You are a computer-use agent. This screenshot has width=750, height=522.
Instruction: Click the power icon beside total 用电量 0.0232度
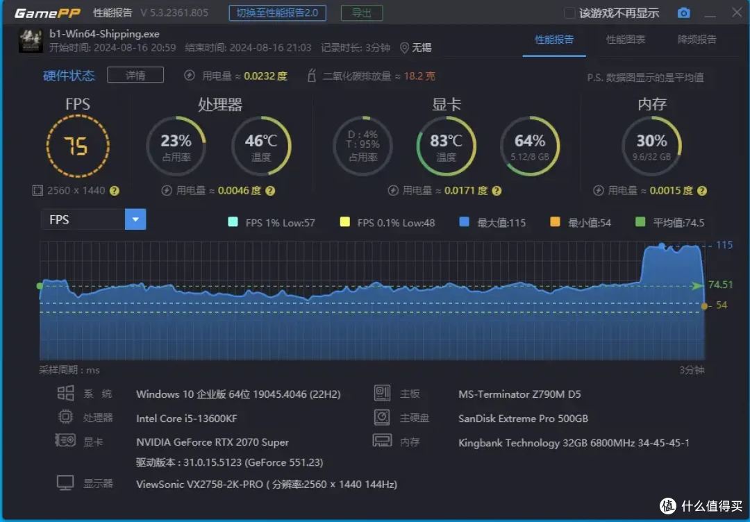190,76
